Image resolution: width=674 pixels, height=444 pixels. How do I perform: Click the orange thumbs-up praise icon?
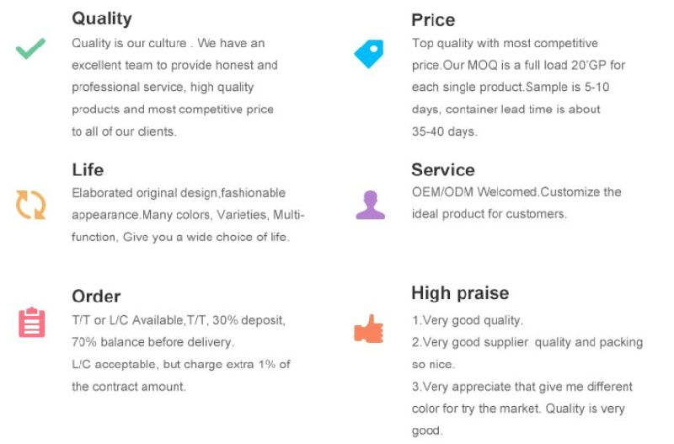[368, 329]
